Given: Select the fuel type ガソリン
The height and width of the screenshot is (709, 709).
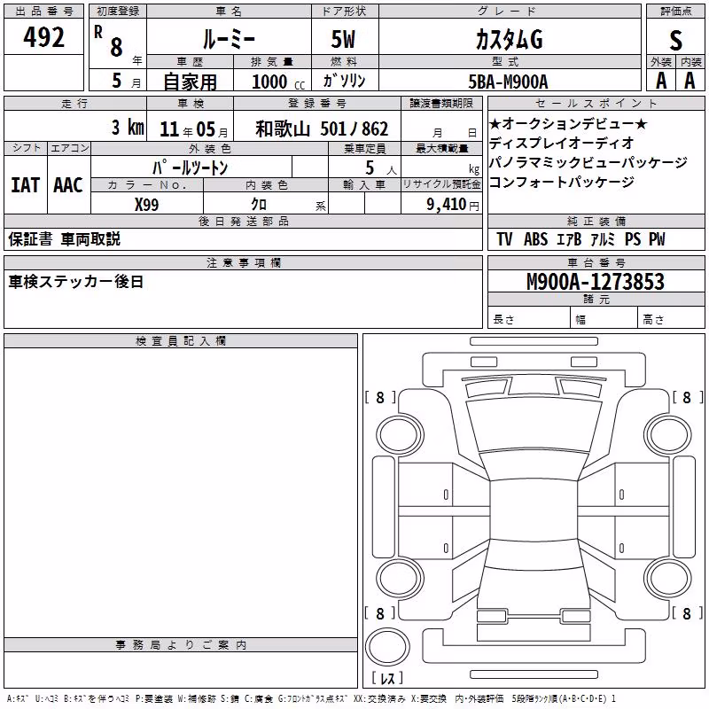Looking at the screenshot, I should 344,81.
